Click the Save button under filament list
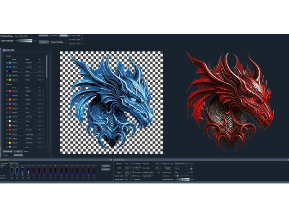 click(18, 151)
